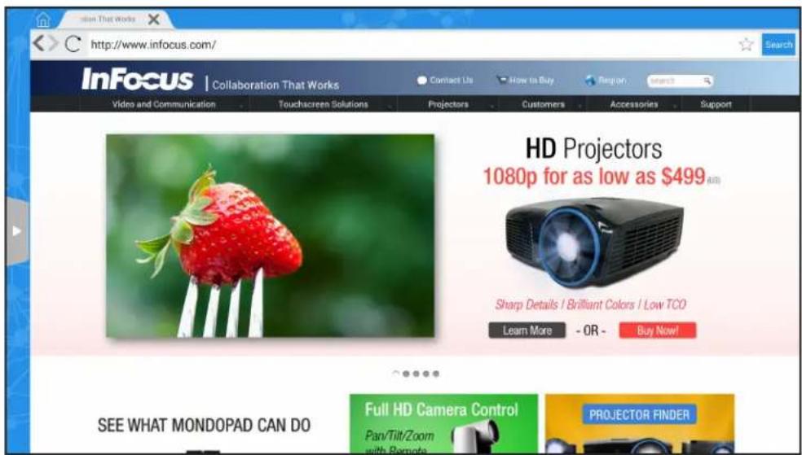Click 'SEE WHAT MONDOPAD CAN DO' heading

(x=204, y=426)
